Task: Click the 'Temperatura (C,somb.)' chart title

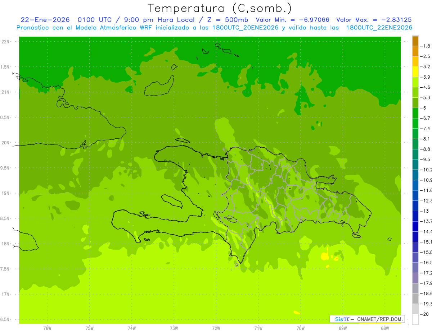Action: tap(220, 8)
